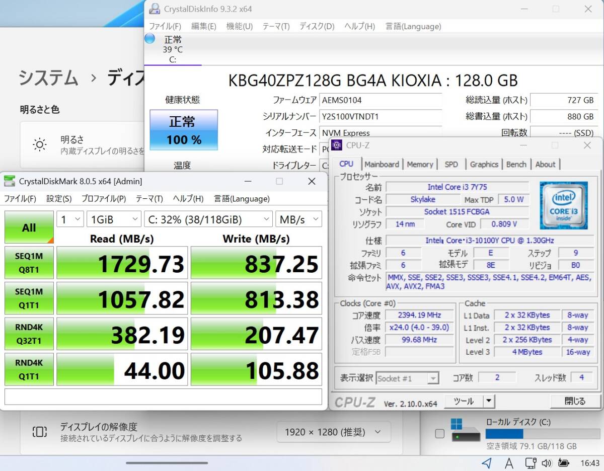Click the 1729.73 sequential read result
Screen dimensions: 604x471
click(x=122, y=263)
